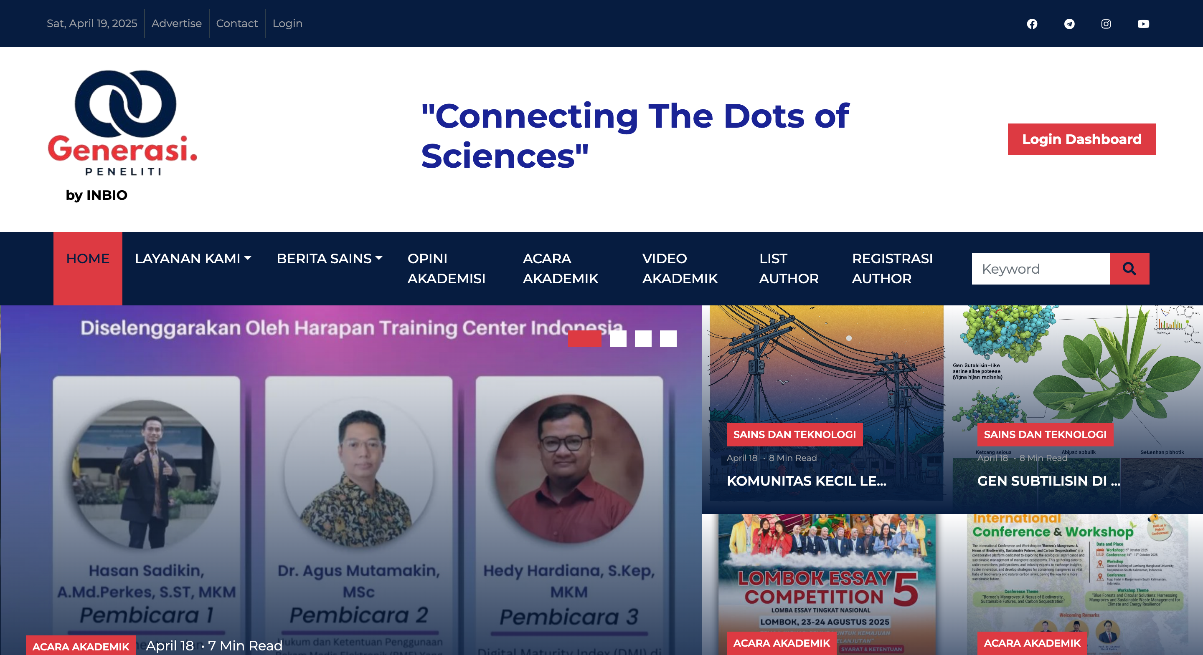The height and width of the screenshot is (655, 1203).
Task: Select the fourth carousel slide indicator
Action: 668,339
